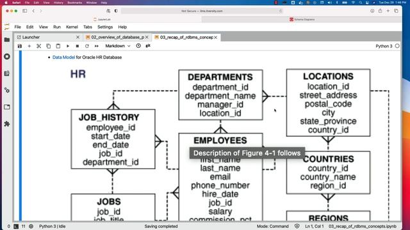Click the Python 3 kernel name
This screenshot has height=230, width=410.
(384, 46)
